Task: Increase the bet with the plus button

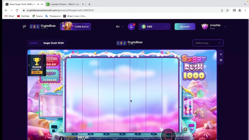Action: [181, 136]
